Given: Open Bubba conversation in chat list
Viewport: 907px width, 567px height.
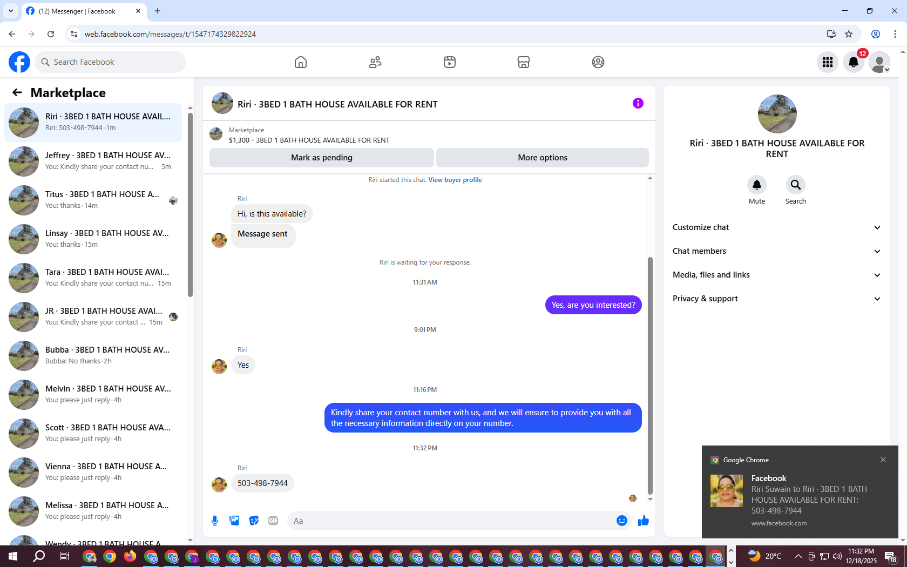Looking at the screenshot, I should pos(93,356).
